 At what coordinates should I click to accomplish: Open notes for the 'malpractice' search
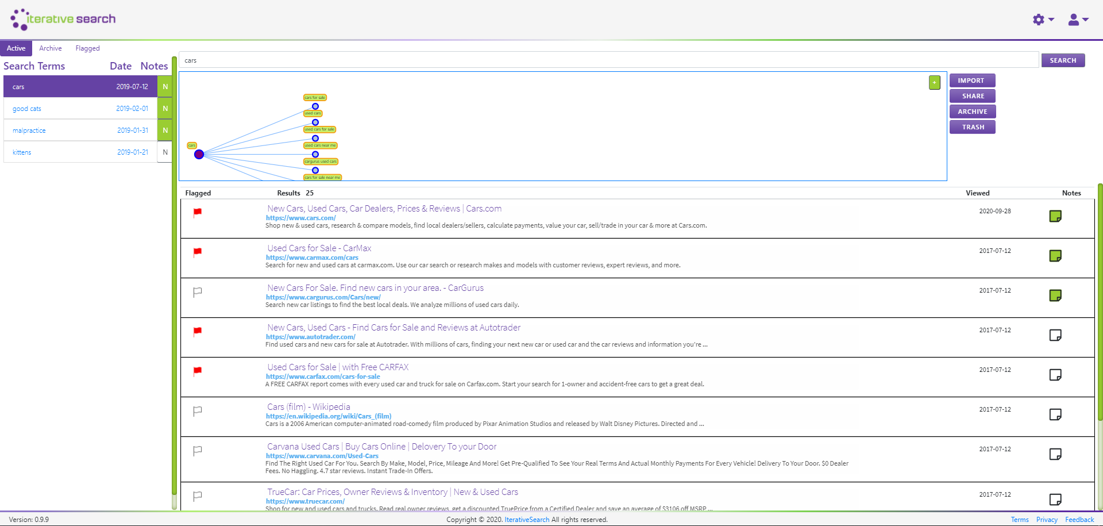pos(165,130)
